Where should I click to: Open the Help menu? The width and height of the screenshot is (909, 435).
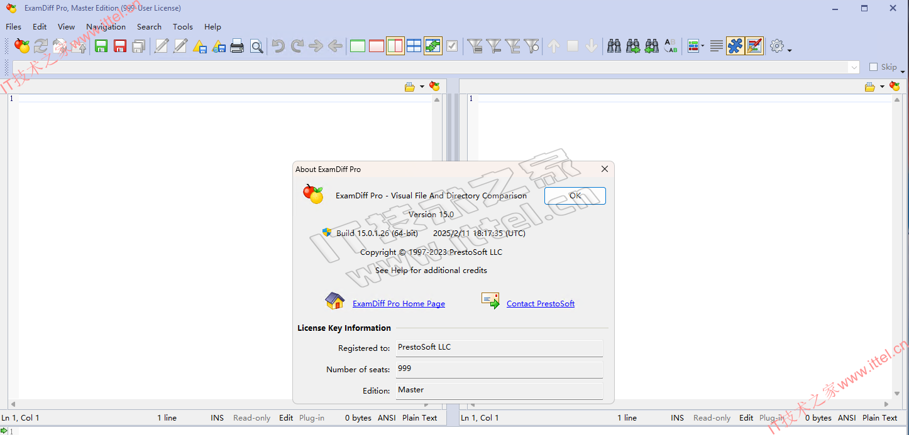pos(212,26)
